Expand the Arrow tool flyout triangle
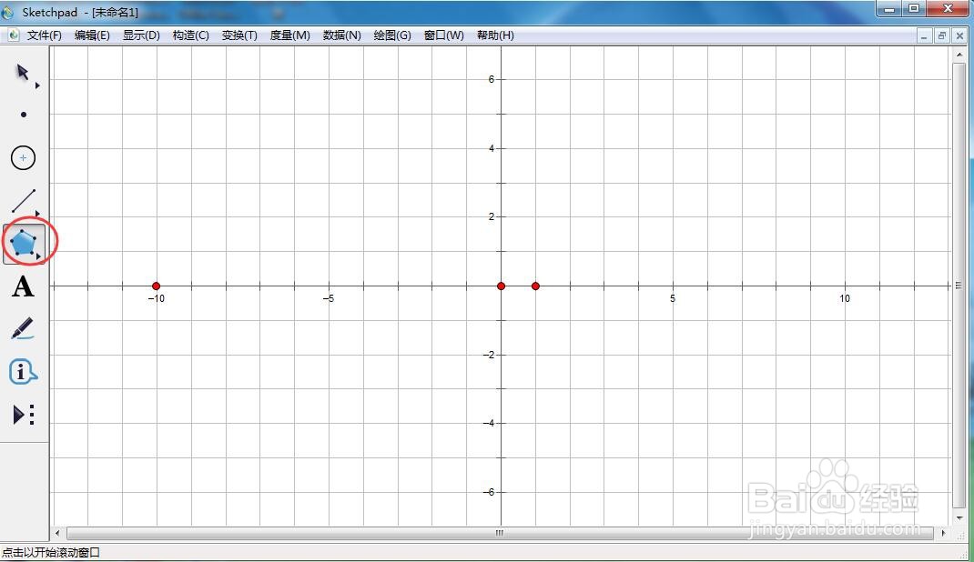Image resolution: width=974 pixels, height=562 pixels. click(x=37, y=85)
